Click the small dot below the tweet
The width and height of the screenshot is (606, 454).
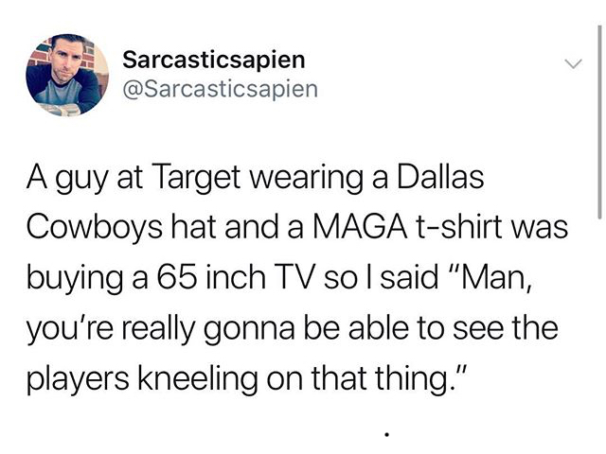[386, 436]
